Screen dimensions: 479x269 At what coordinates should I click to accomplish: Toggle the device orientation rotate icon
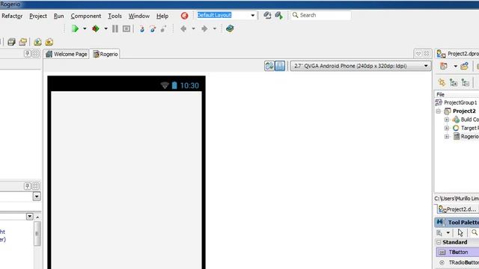click(269, 66)
